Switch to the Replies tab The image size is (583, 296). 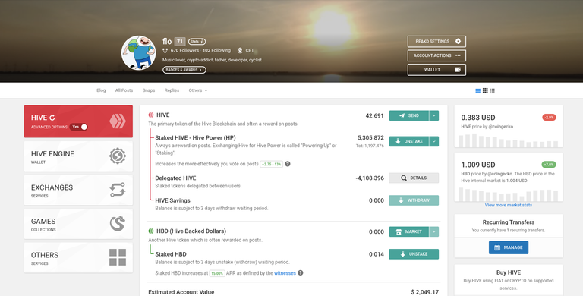[x=172, y=90]
